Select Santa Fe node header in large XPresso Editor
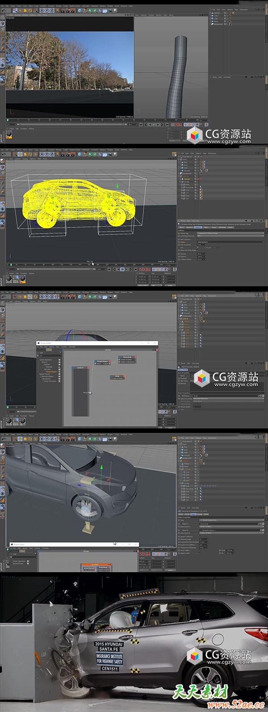The height and width of the screenshot is (712, 268). point(80,368)
